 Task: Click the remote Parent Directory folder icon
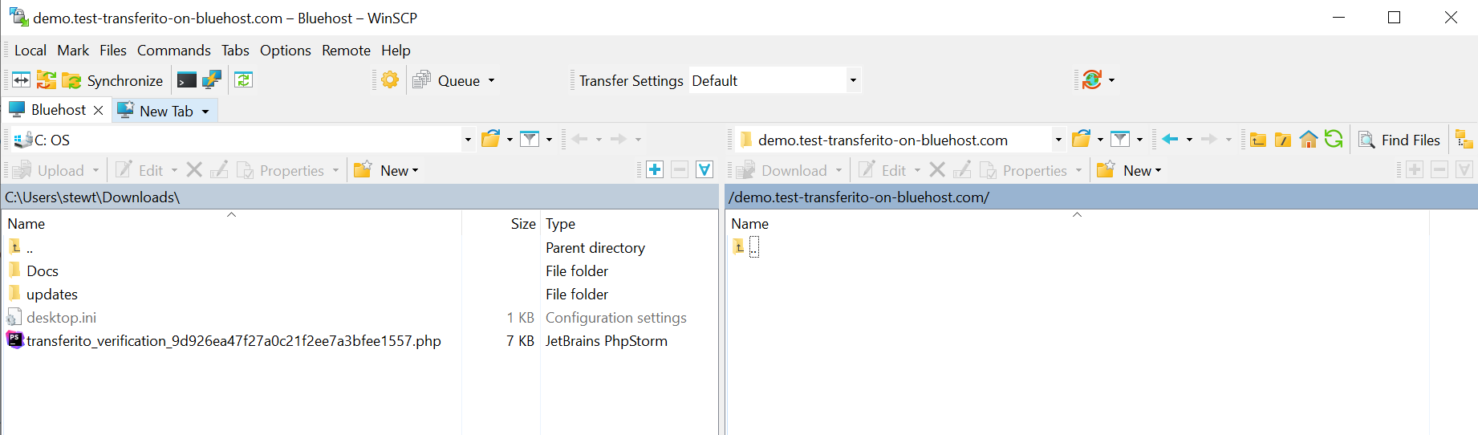[1258, 140]
